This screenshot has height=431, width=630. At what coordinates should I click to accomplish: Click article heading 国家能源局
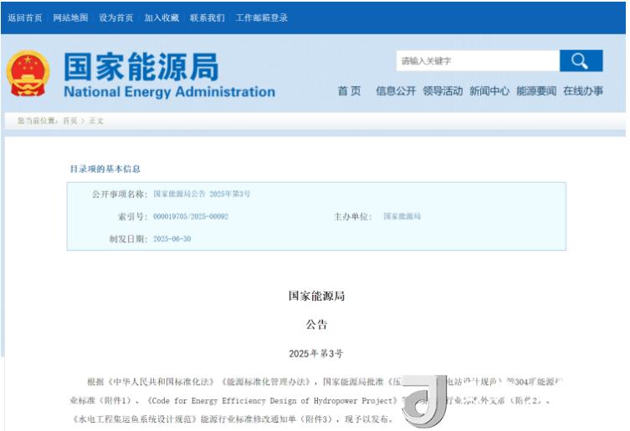pos(316,297)
